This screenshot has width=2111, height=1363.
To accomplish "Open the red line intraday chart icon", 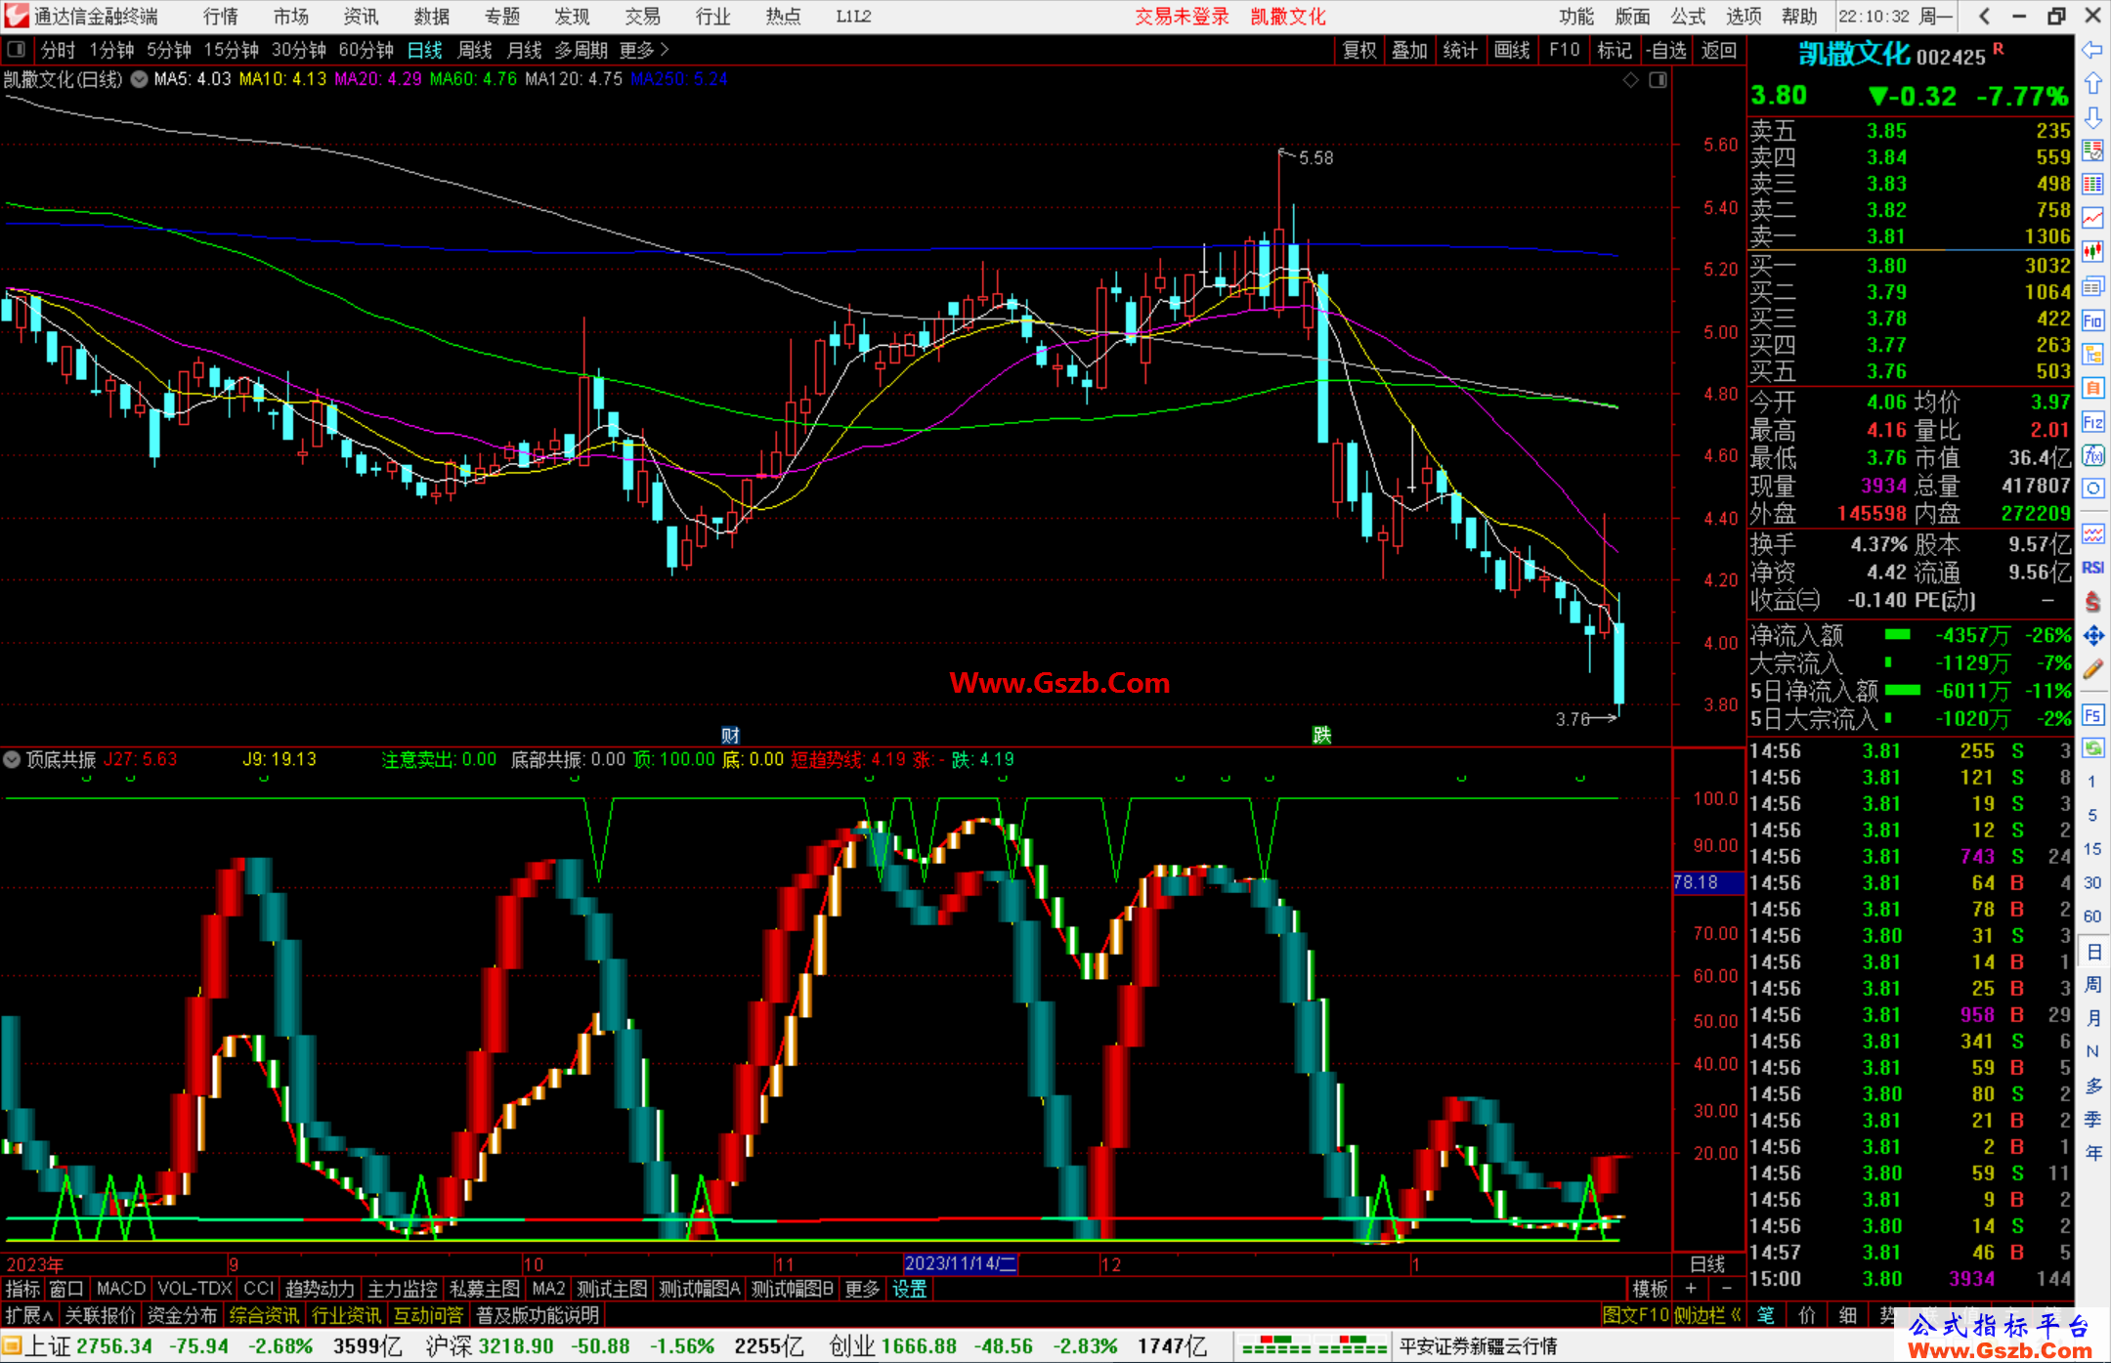I will pyautogui.click(x=2092, y=218).
